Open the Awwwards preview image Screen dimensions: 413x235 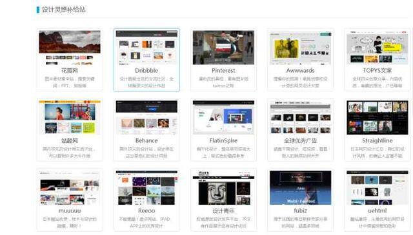300,48
